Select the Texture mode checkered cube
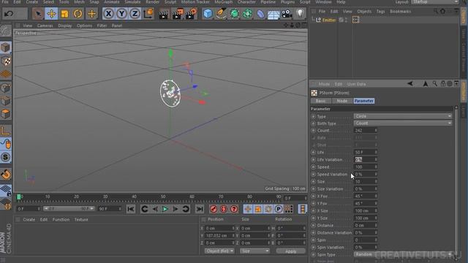Screen dimensions: 468x263 6,61
